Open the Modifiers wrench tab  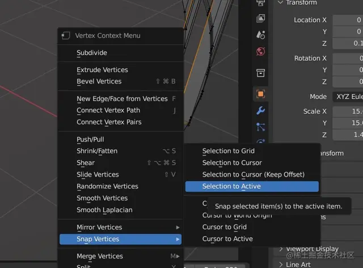(261, 110)
